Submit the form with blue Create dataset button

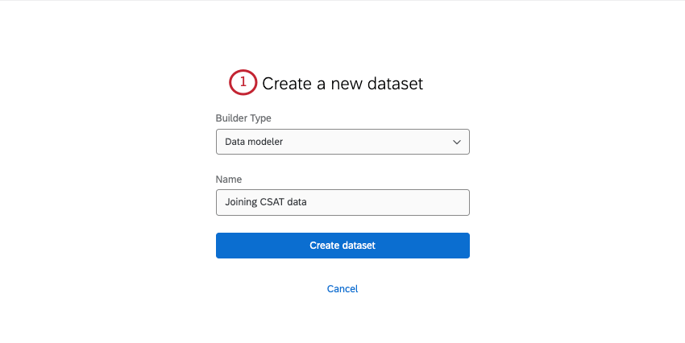pyautogui.click(x=342, y=246)
